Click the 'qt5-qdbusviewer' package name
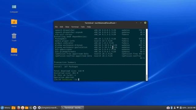The image size is (196, 110). 64,50
